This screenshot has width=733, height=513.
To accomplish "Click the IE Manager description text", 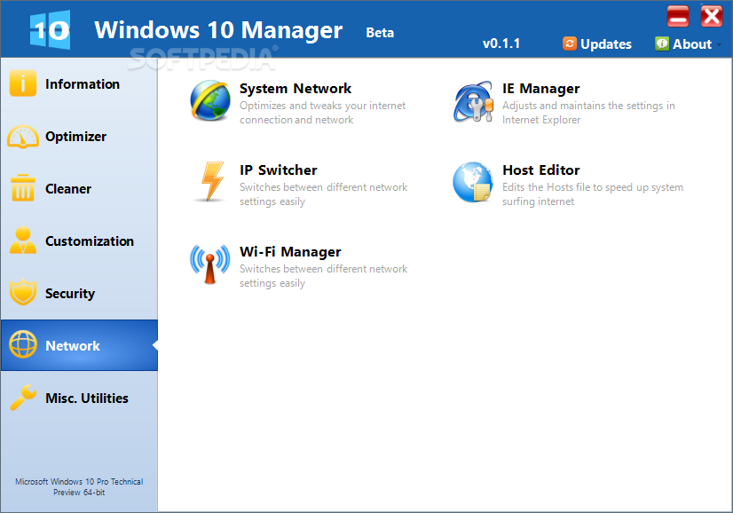I will tap(588, 113).
